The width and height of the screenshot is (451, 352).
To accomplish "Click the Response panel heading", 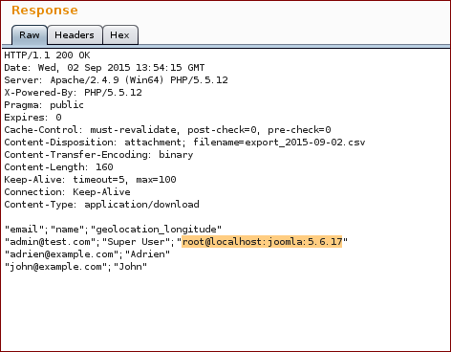I will (x=45, y=11).
